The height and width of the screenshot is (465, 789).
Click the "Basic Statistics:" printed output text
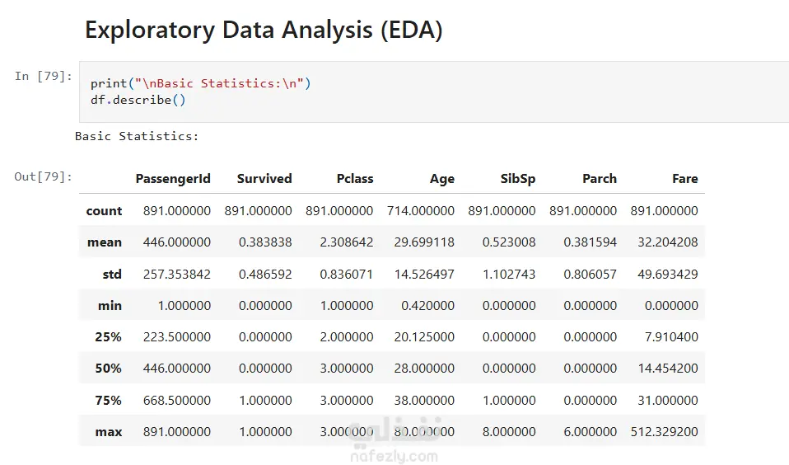(x=137, y=136)
